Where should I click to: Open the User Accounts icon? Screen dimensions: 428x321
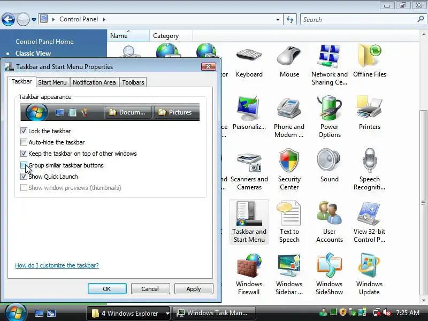[329, 221]
